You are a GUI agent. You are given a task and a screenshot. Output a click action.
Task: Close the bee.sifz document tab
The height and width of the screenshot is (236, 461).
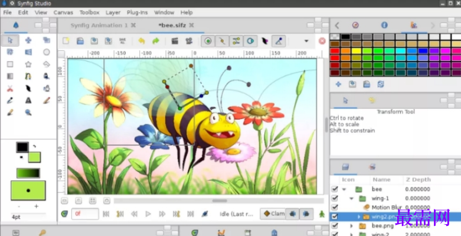pyautogui.click(x=191, y=25)
